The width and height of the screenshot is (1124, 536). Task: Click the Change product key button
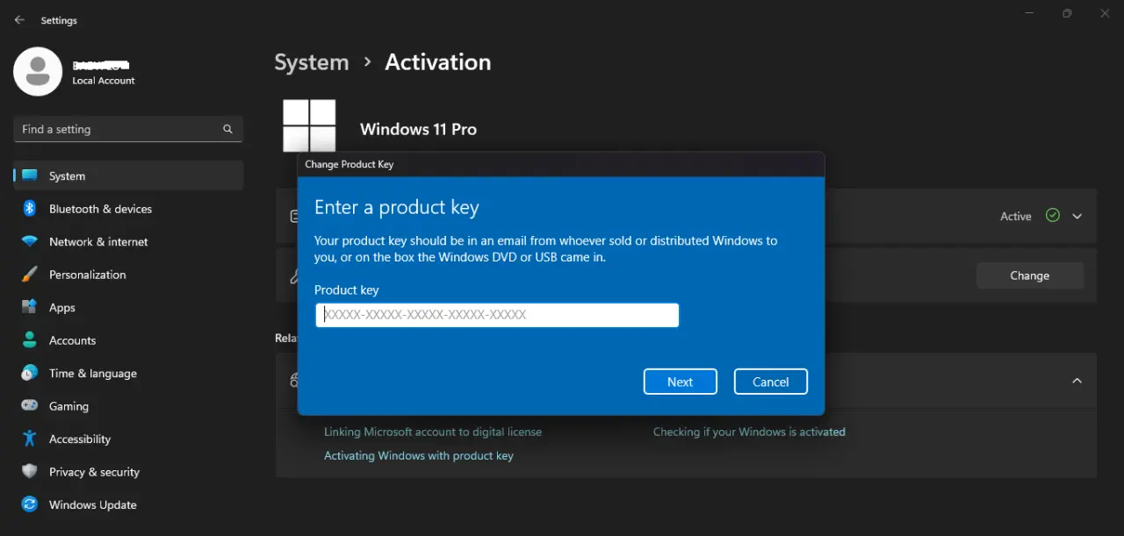(x=1030, y=275)
